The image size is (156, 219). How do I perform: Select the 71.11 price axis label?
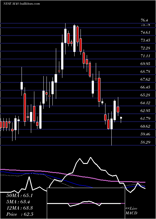pyautogui.click(x=146, y=56)
